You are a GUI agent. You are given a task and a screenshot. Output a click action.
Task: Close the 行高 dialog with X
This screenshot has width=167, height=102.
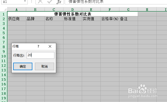(x=50, y=46)
